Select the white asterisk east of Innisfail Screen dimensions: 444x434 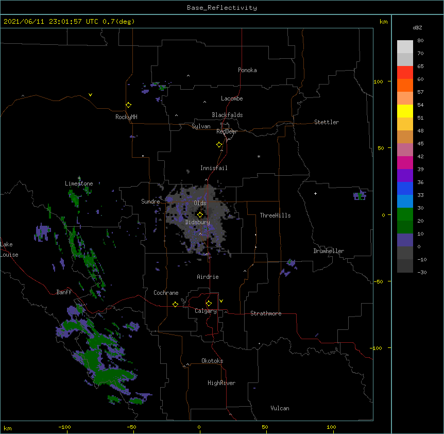tap(259, 156)
